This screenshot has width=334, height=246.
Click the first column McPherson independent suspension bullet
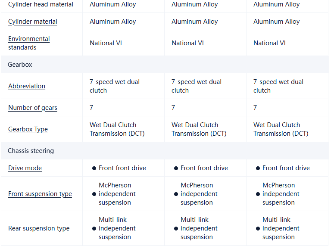pyautogui.click(x=94, y=194)
